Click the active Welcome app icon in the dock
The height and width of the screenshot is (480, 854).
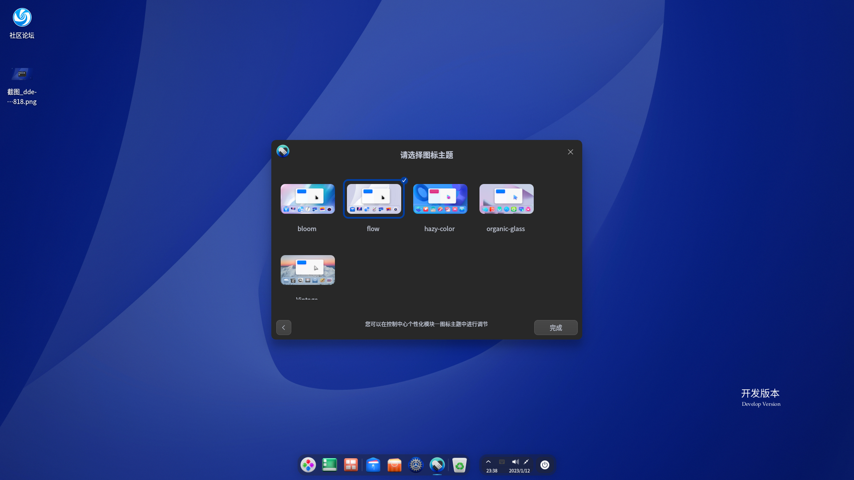tap(437, 464)
